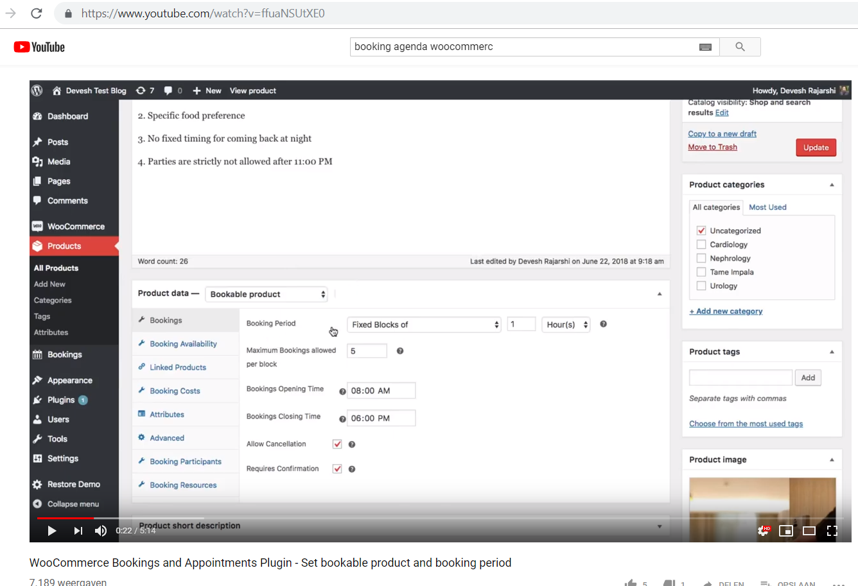Go forward with browser arrow

[11, 13]
